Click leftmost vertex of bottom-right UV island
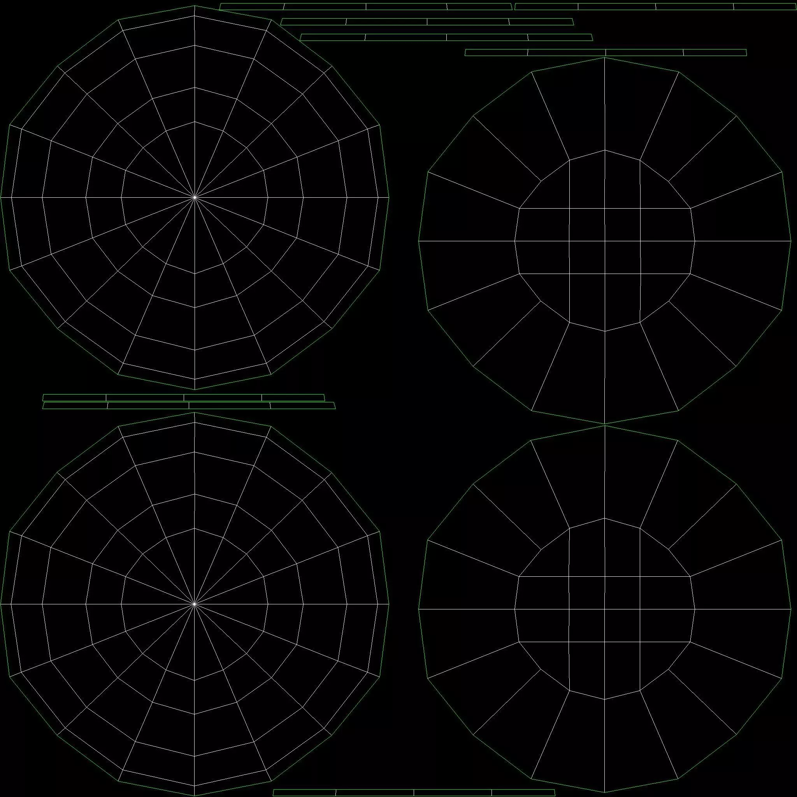 point(419,609)
